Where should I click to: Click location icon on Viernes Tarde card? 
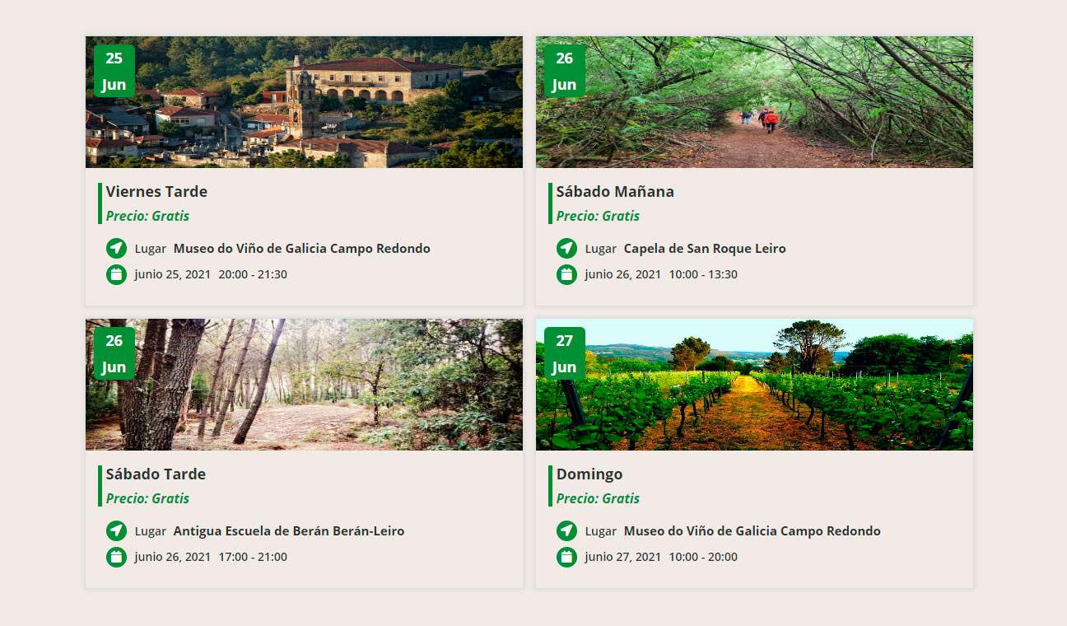pos(116,248)
